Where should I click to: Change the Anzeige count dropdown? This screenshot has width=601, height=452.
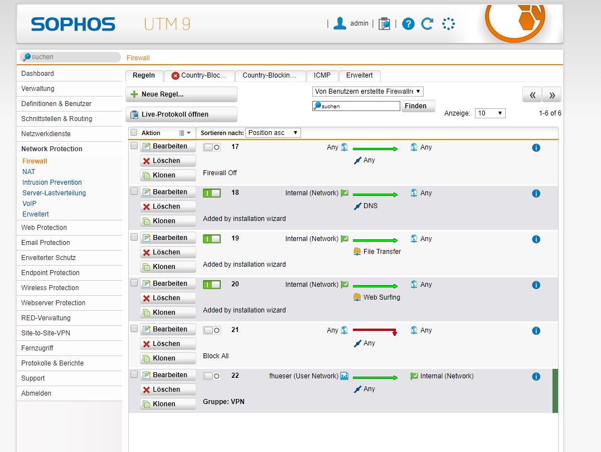[489, 113]
